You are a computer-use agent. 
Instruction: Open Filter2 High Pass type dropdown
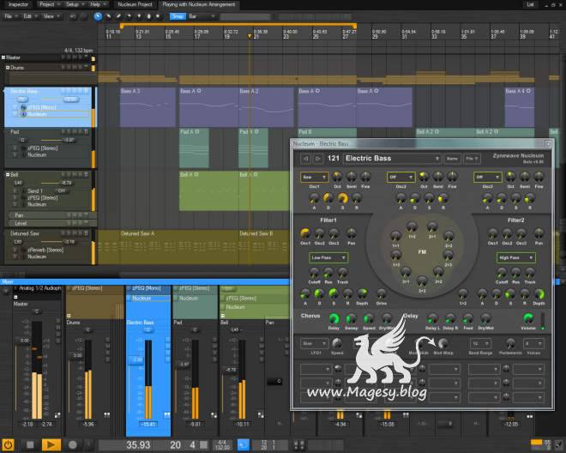(515, 257)
